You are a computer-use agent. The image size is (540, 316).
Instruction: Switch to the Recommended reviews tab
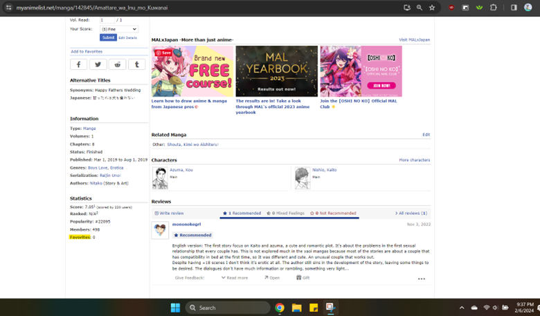(x=242, y=213)
